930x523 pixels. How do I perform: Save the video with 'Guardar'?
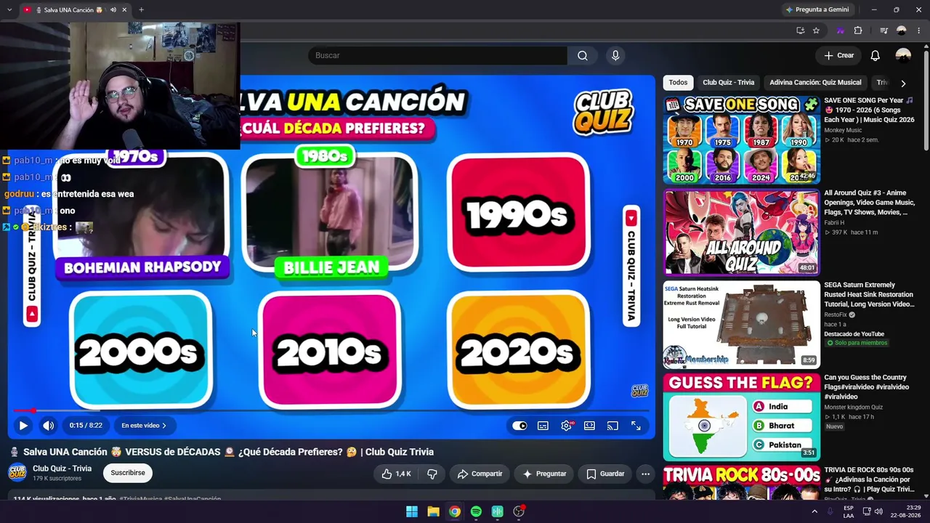(x=605, y=474)
